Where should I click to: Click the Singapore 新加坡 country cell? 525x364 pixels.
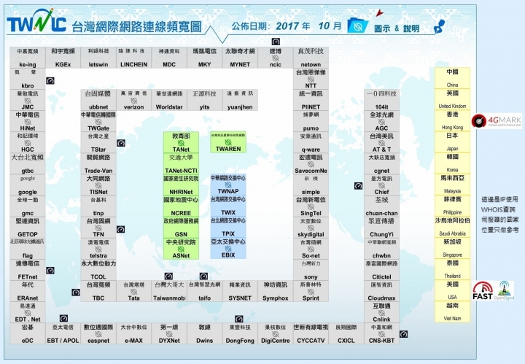pos(452,248)
